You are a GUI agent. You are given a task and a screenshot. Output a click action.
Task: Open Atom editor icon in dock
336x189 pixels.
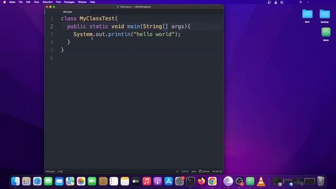tap(250, 181)
